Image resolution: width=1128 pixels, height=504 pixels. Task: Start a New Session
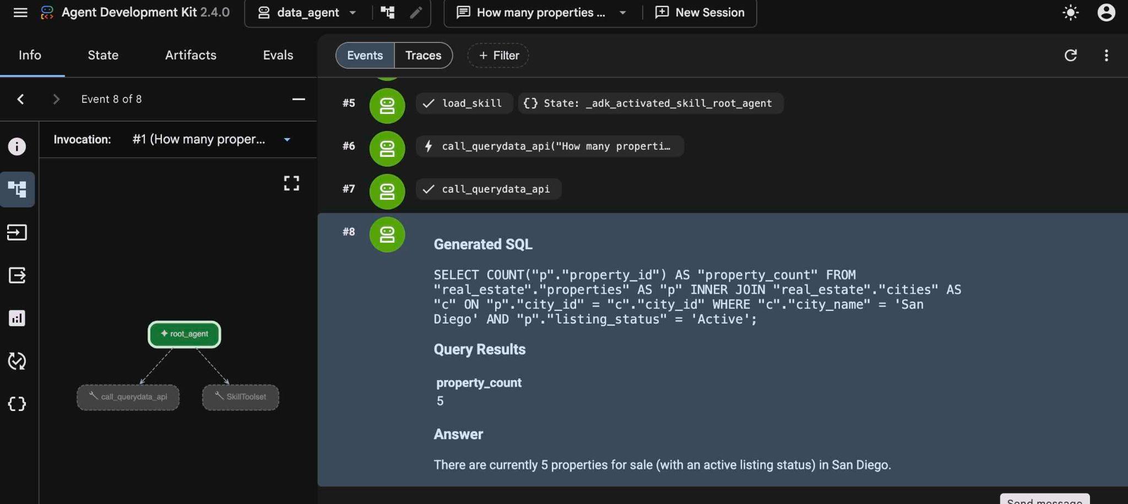tap(699, 12)
